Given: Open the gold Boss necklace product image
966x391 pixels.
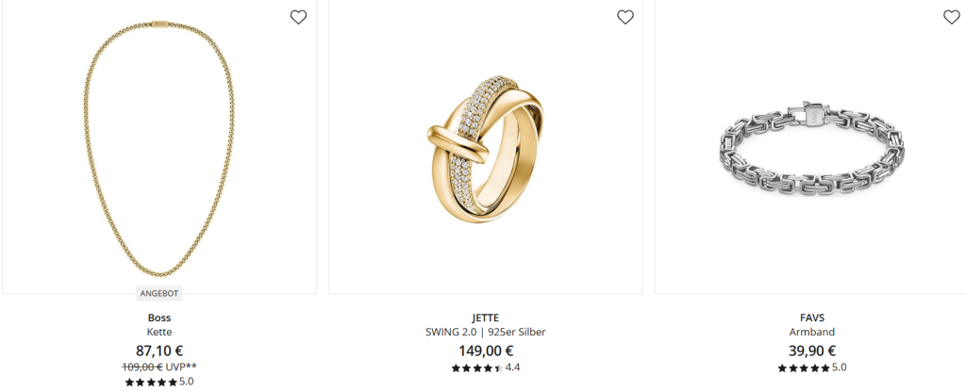Looking at the screenshot, I should 158,148.
